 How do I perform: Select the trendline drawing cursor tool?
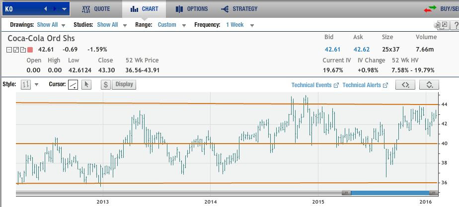pos(73,85)
